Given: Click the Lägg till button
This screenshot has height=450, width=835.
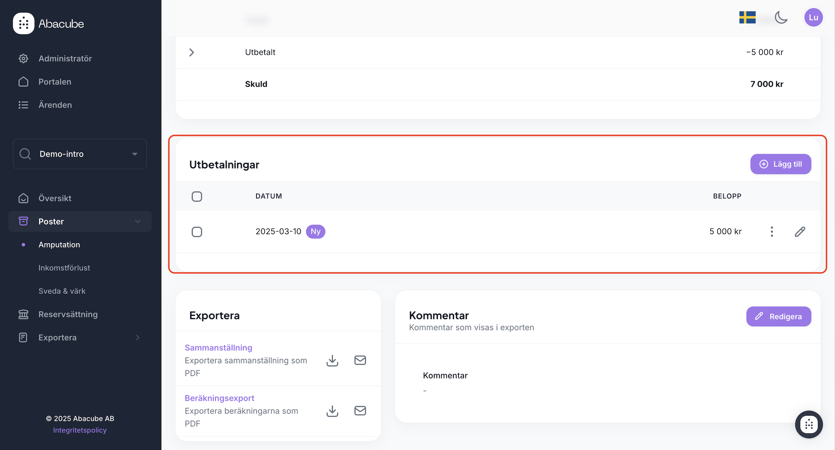Looking at the screenshot, I should pos(780,164).
